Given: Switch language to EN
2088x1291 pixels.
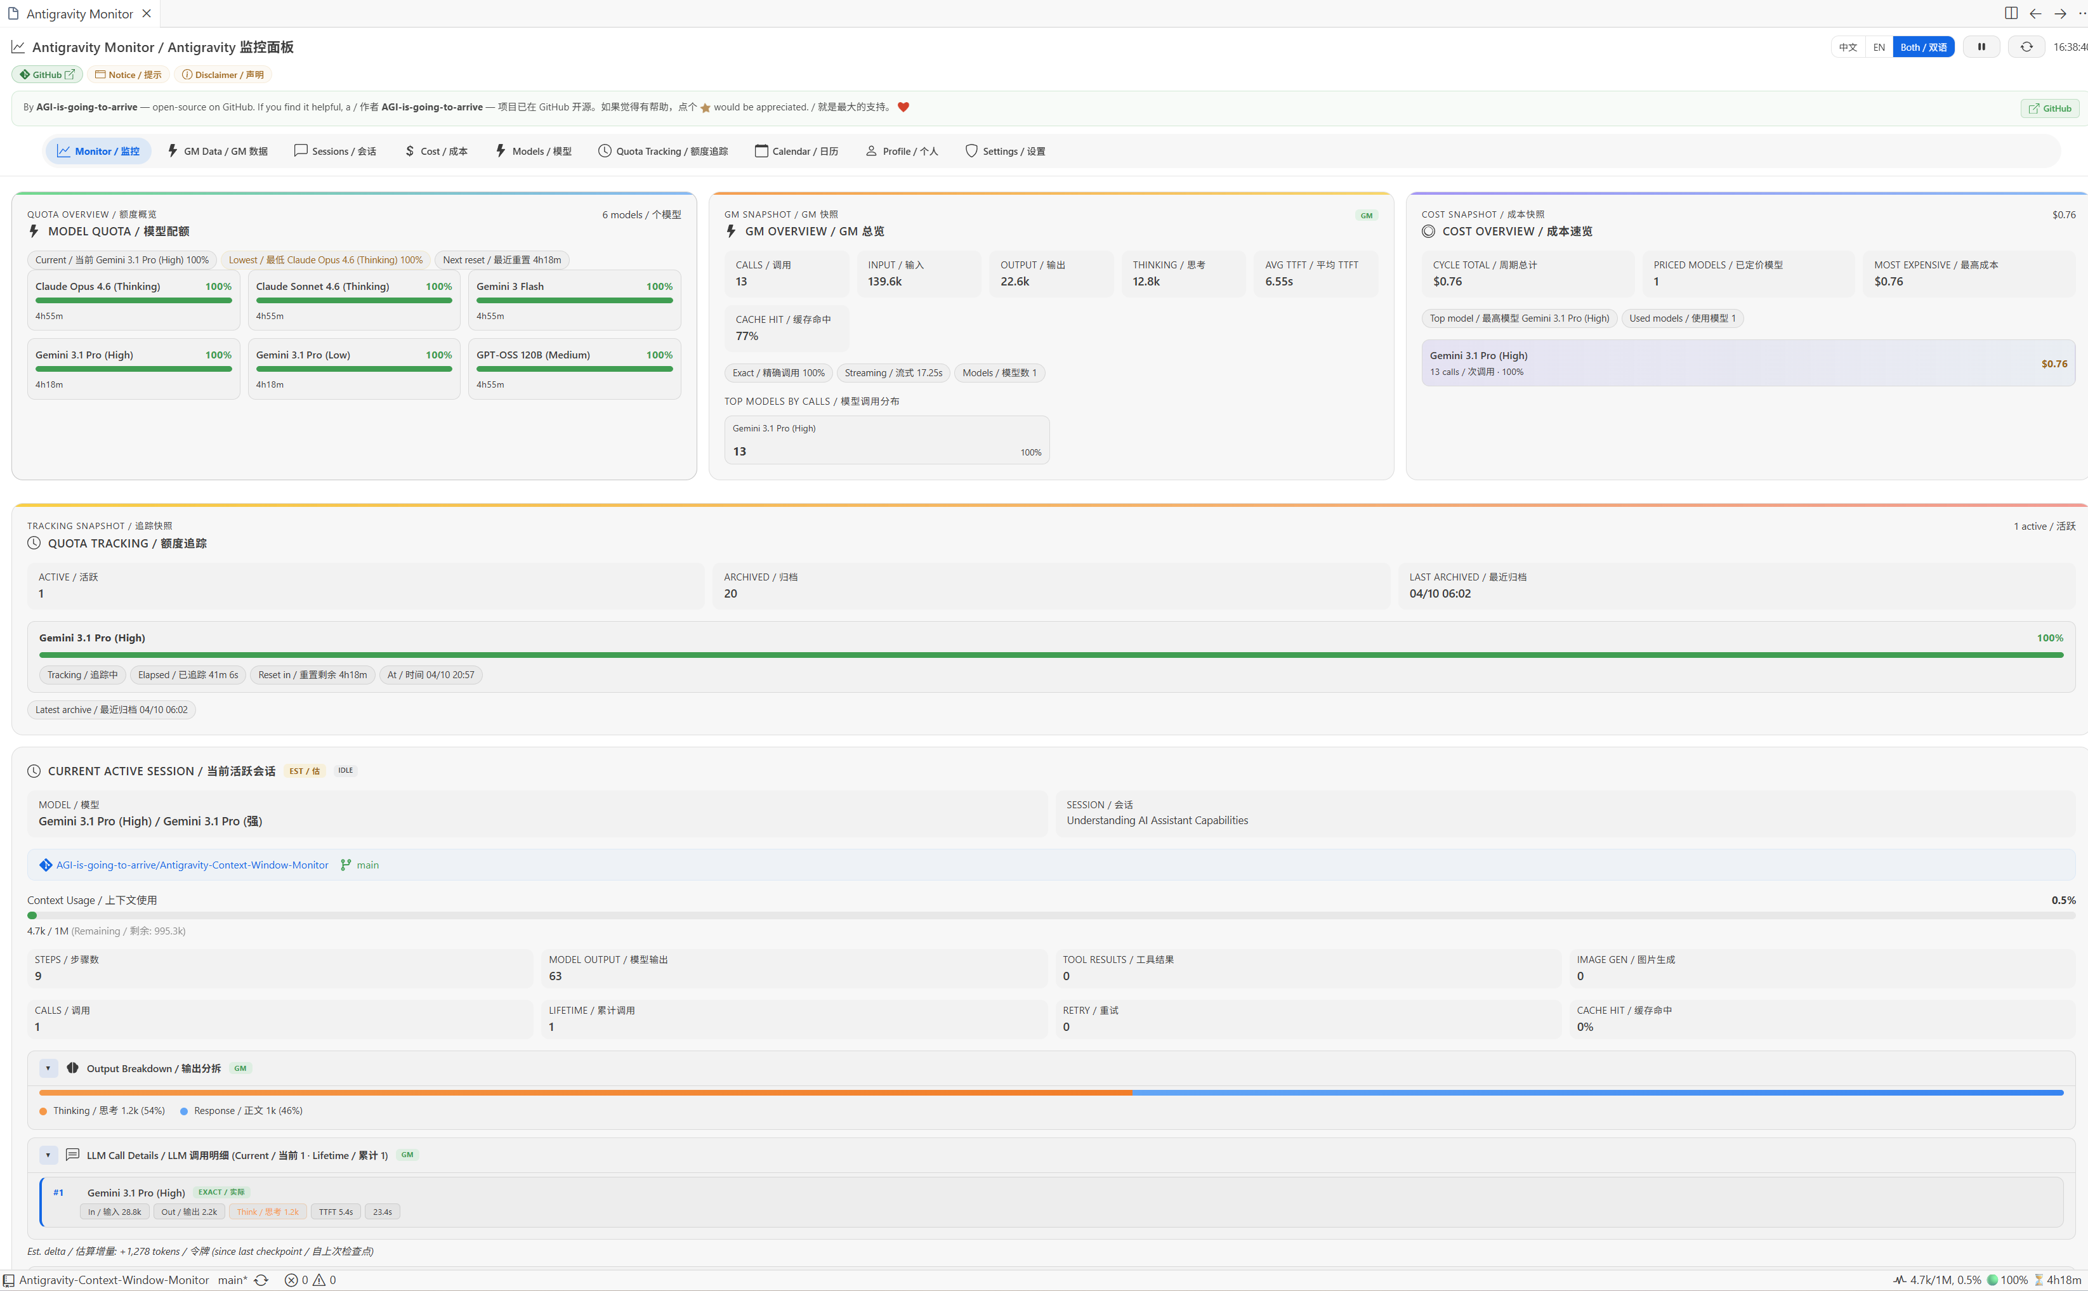Looking at the screenshot, I should click(1879, 47).
